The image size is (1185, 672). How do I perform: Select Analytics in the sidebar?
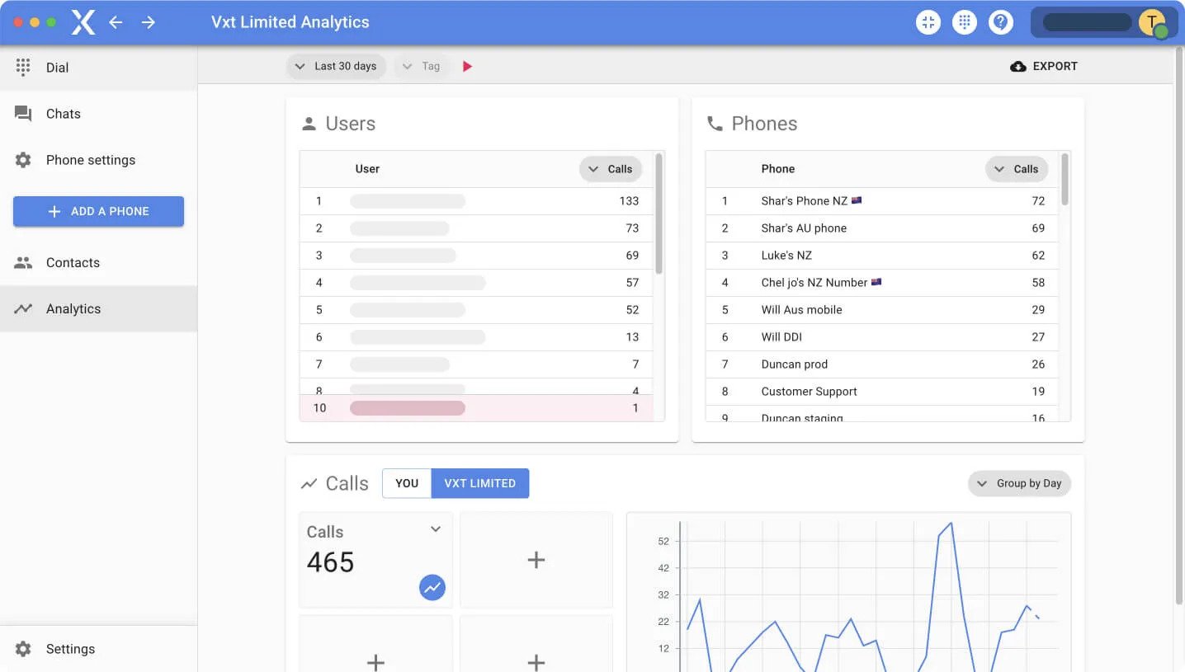98,308
